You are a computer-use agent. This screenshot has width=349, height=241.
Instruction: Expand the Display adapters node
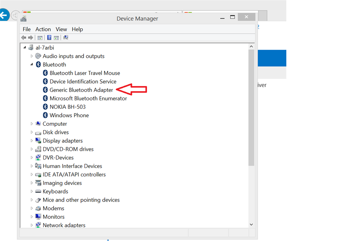32,140
